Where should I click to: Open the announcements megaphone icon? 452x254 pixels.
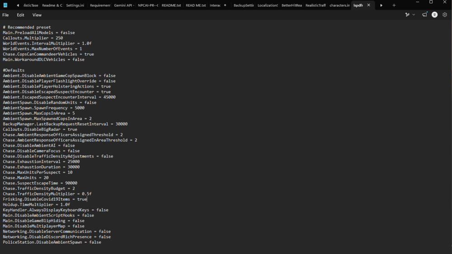pyautogui.click(x=424, y=14)
